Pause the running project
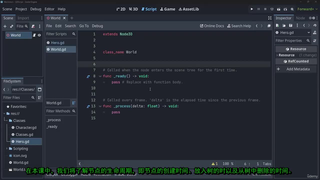Image resolution: width=320 pixels, height=180 pixels. 258,9
